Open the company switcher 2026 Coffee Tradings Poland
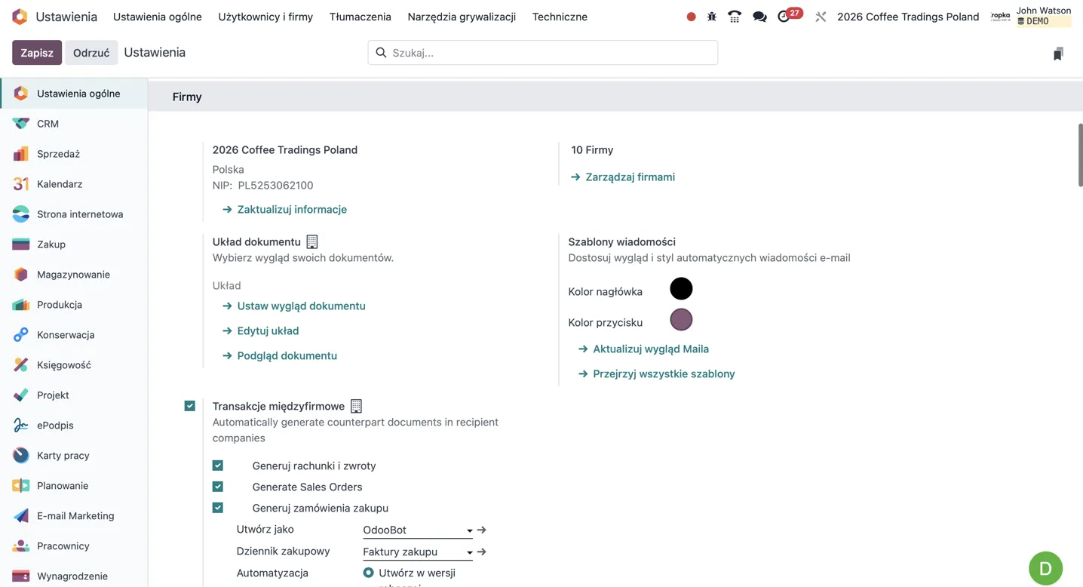 (908, 17)
